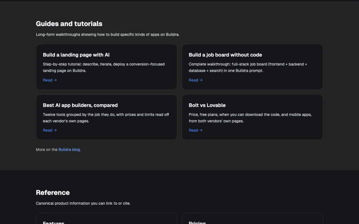Select 'Build a landing page with AI' title

76,55
